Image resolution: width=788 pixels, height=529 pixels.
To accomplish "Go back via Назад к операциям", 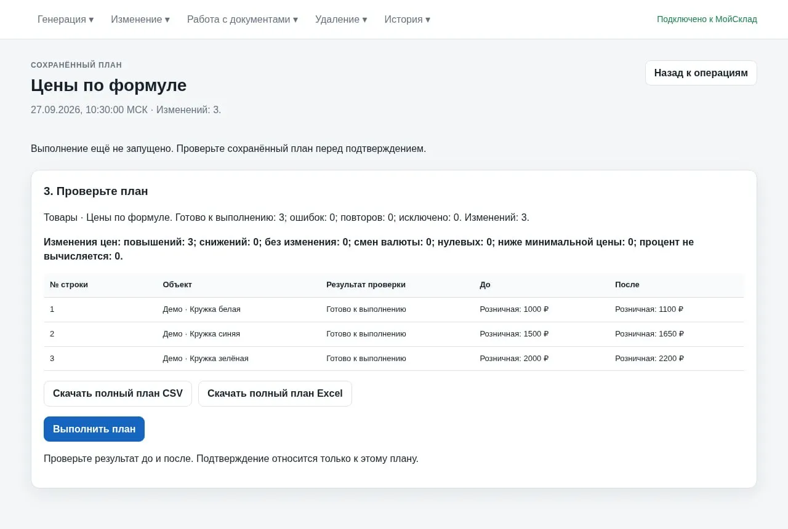I will pyautogui.click(x=701, y=73).
